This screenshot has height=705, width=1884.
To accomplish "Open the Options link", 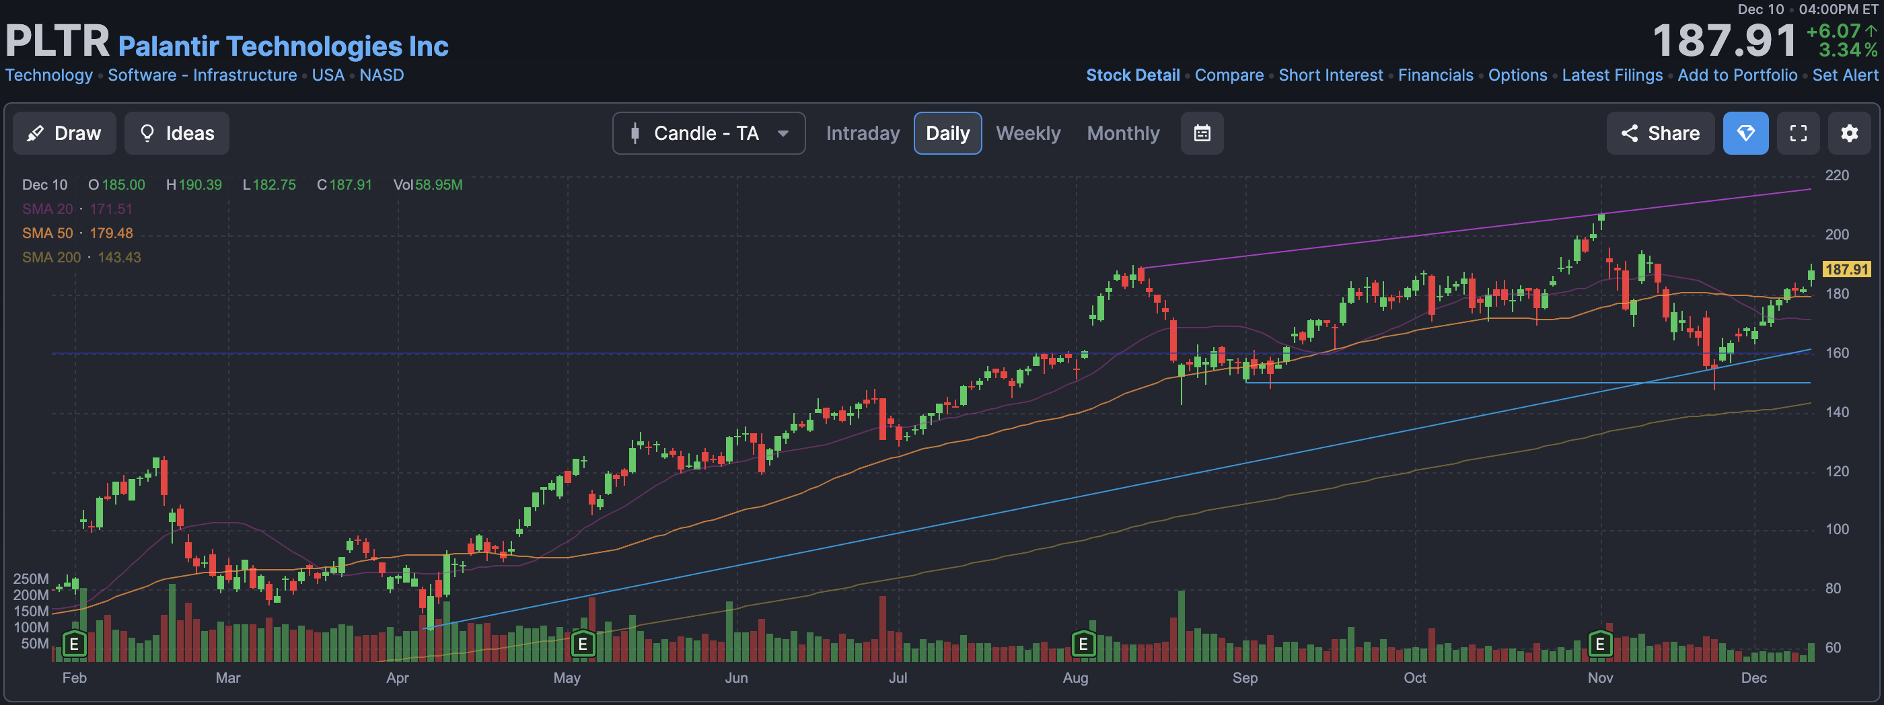I will click(x=1517, y=75).
